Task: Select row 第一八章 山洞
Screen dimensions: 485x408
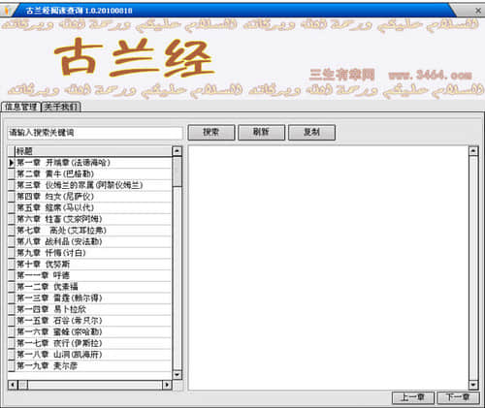Action: 93,355
